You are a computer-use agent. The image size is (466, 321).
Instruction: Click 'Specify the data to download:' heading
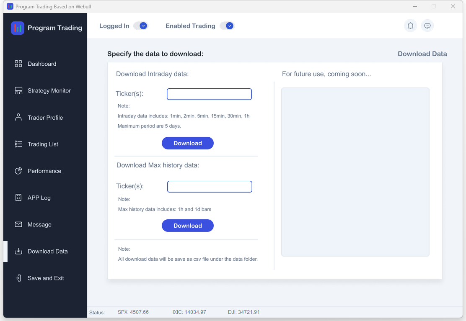[x=155, y=54]
